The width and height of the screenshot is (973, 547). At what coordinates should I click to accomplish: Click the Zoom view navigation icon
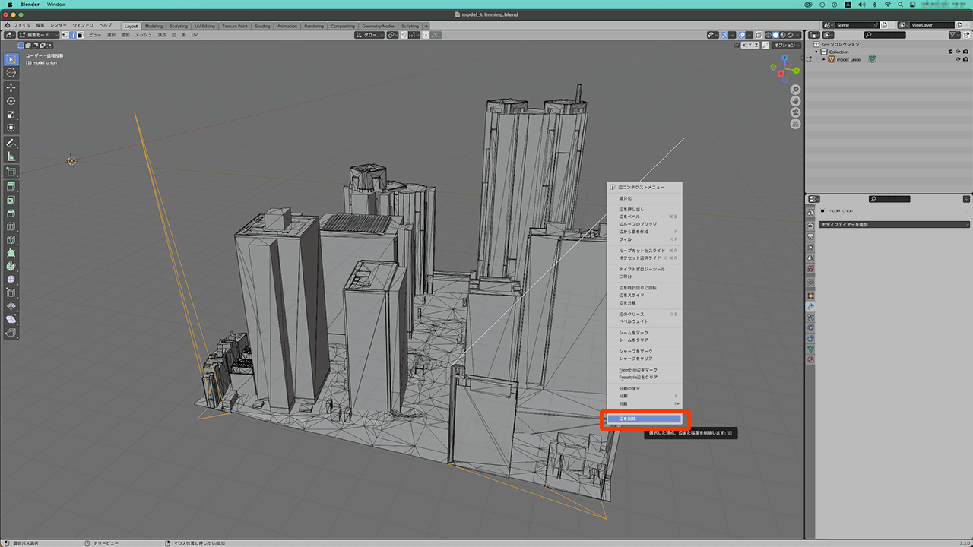click(795, 90)
